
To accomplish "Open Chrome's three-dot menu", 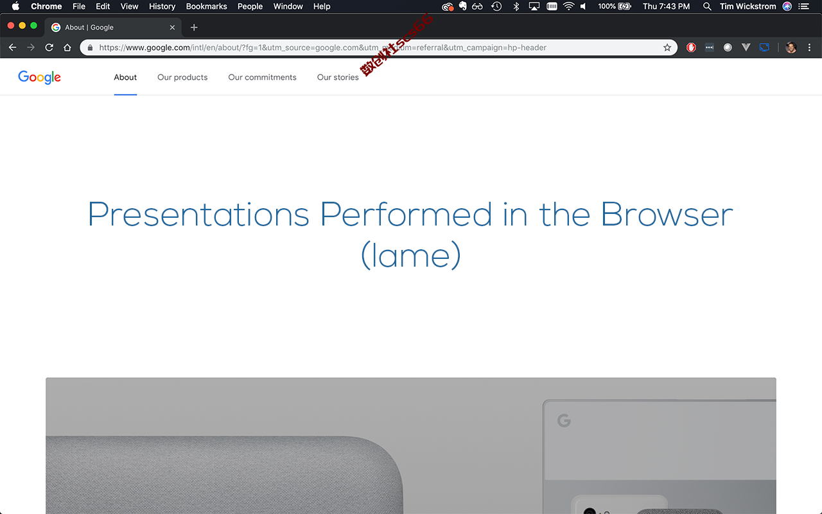I will click(809, 48).
